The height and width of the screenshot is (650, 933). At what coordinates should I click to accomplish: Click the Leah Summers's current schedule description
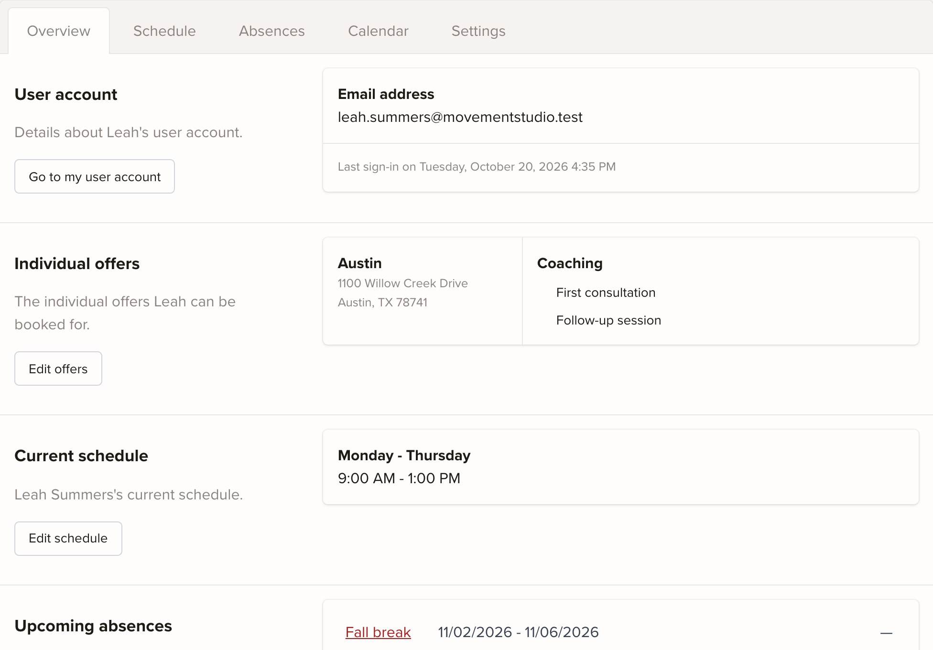coord(129,495)
